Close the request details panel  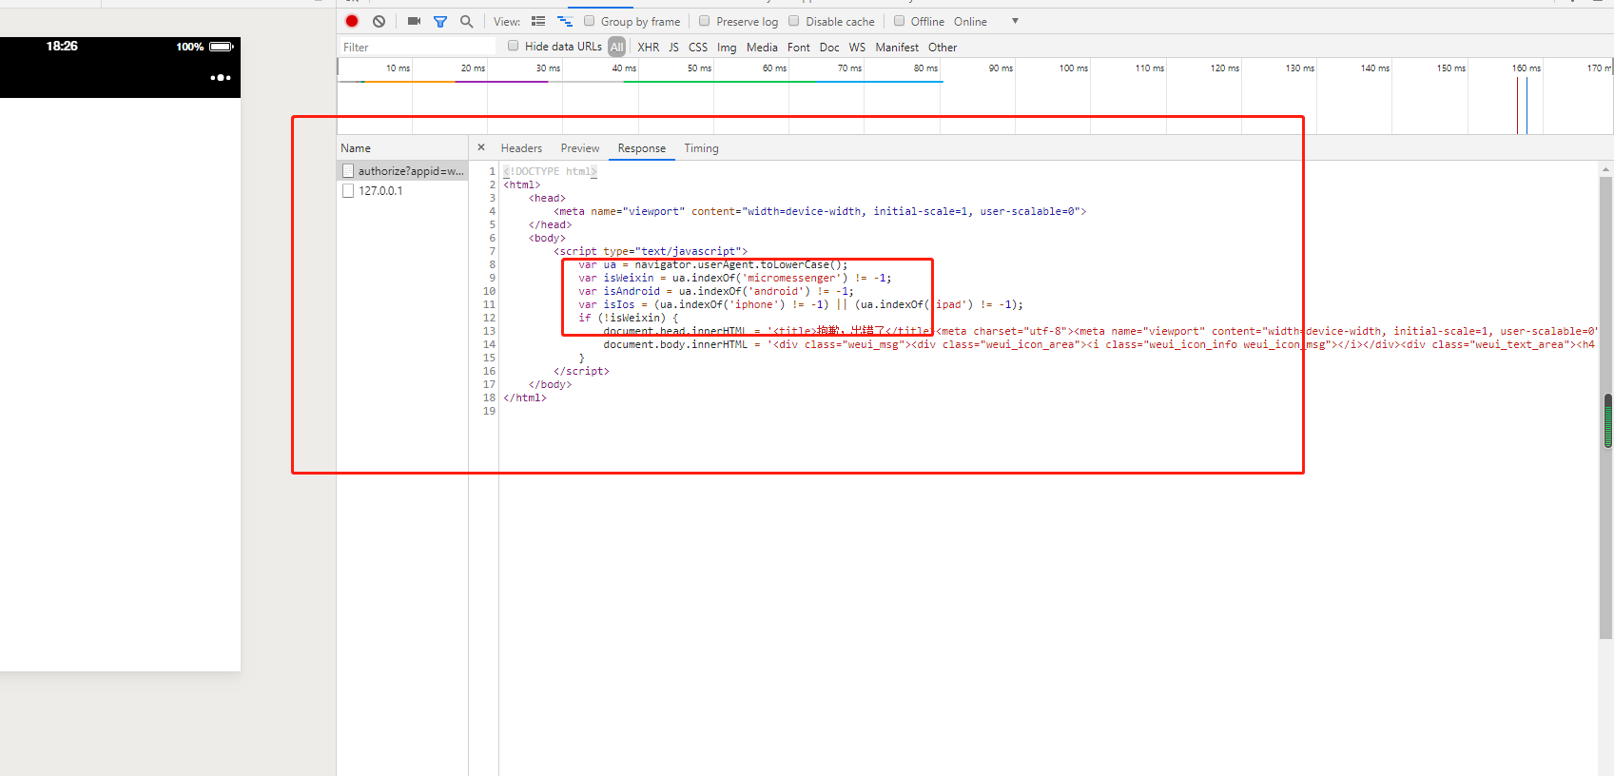click(481, 147)
